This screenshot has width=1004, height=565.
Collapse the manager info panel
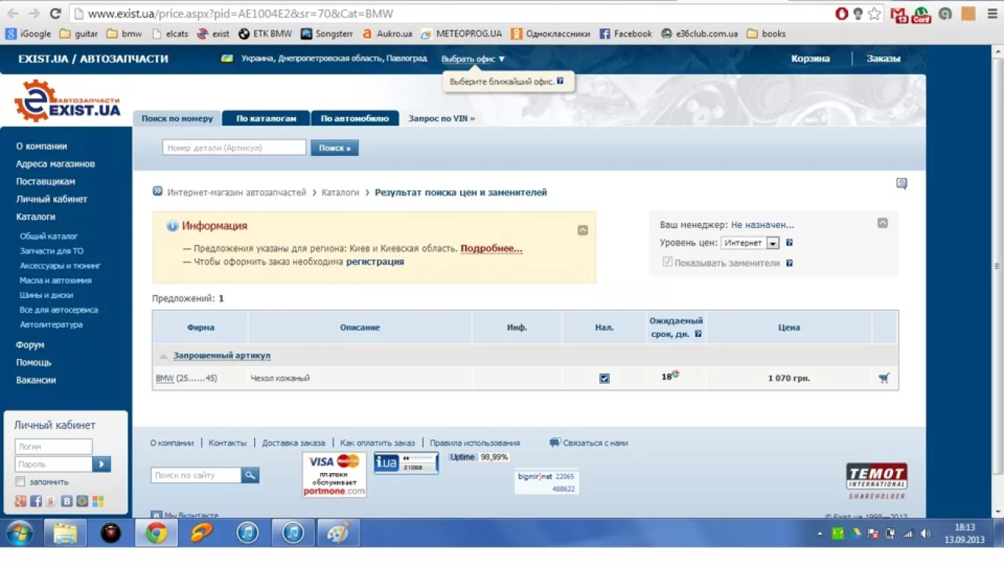pyautogui.click(x=882, y=223)
